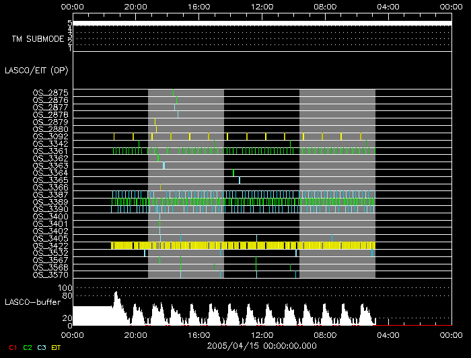Select the cyan marker in OS_3365 row
The width and height of the screenshot is (471, 358).
pos(240,180)
